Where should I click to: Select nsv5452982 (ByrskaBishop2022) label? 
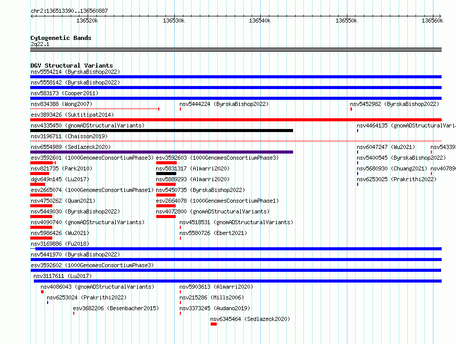coord(395,104)
